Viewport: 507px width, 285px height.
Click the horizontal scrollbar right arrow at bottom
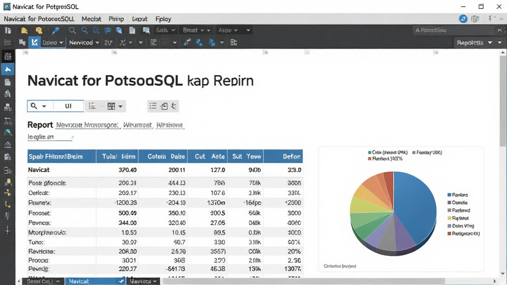495,281
